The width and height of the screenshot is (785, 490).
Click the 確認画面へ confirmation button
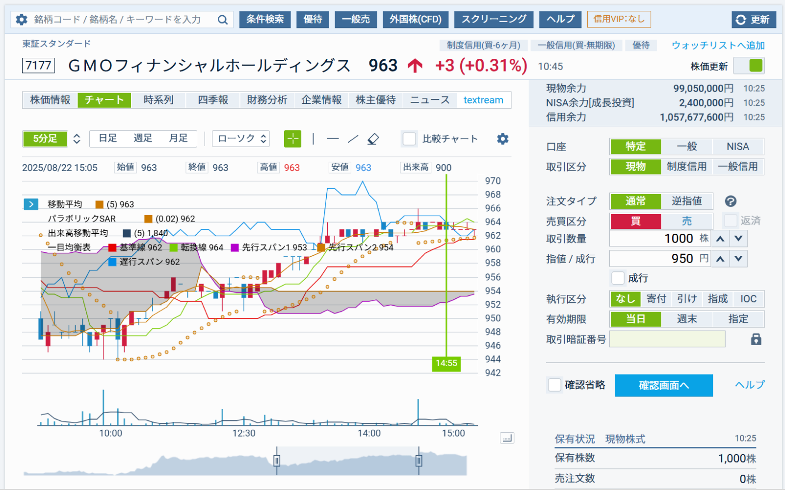(663, 386)
